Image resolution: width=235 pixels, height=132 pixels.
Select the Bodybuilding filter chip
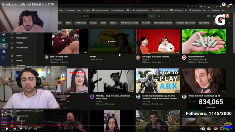pyautogui.click(x=80, y=23)
